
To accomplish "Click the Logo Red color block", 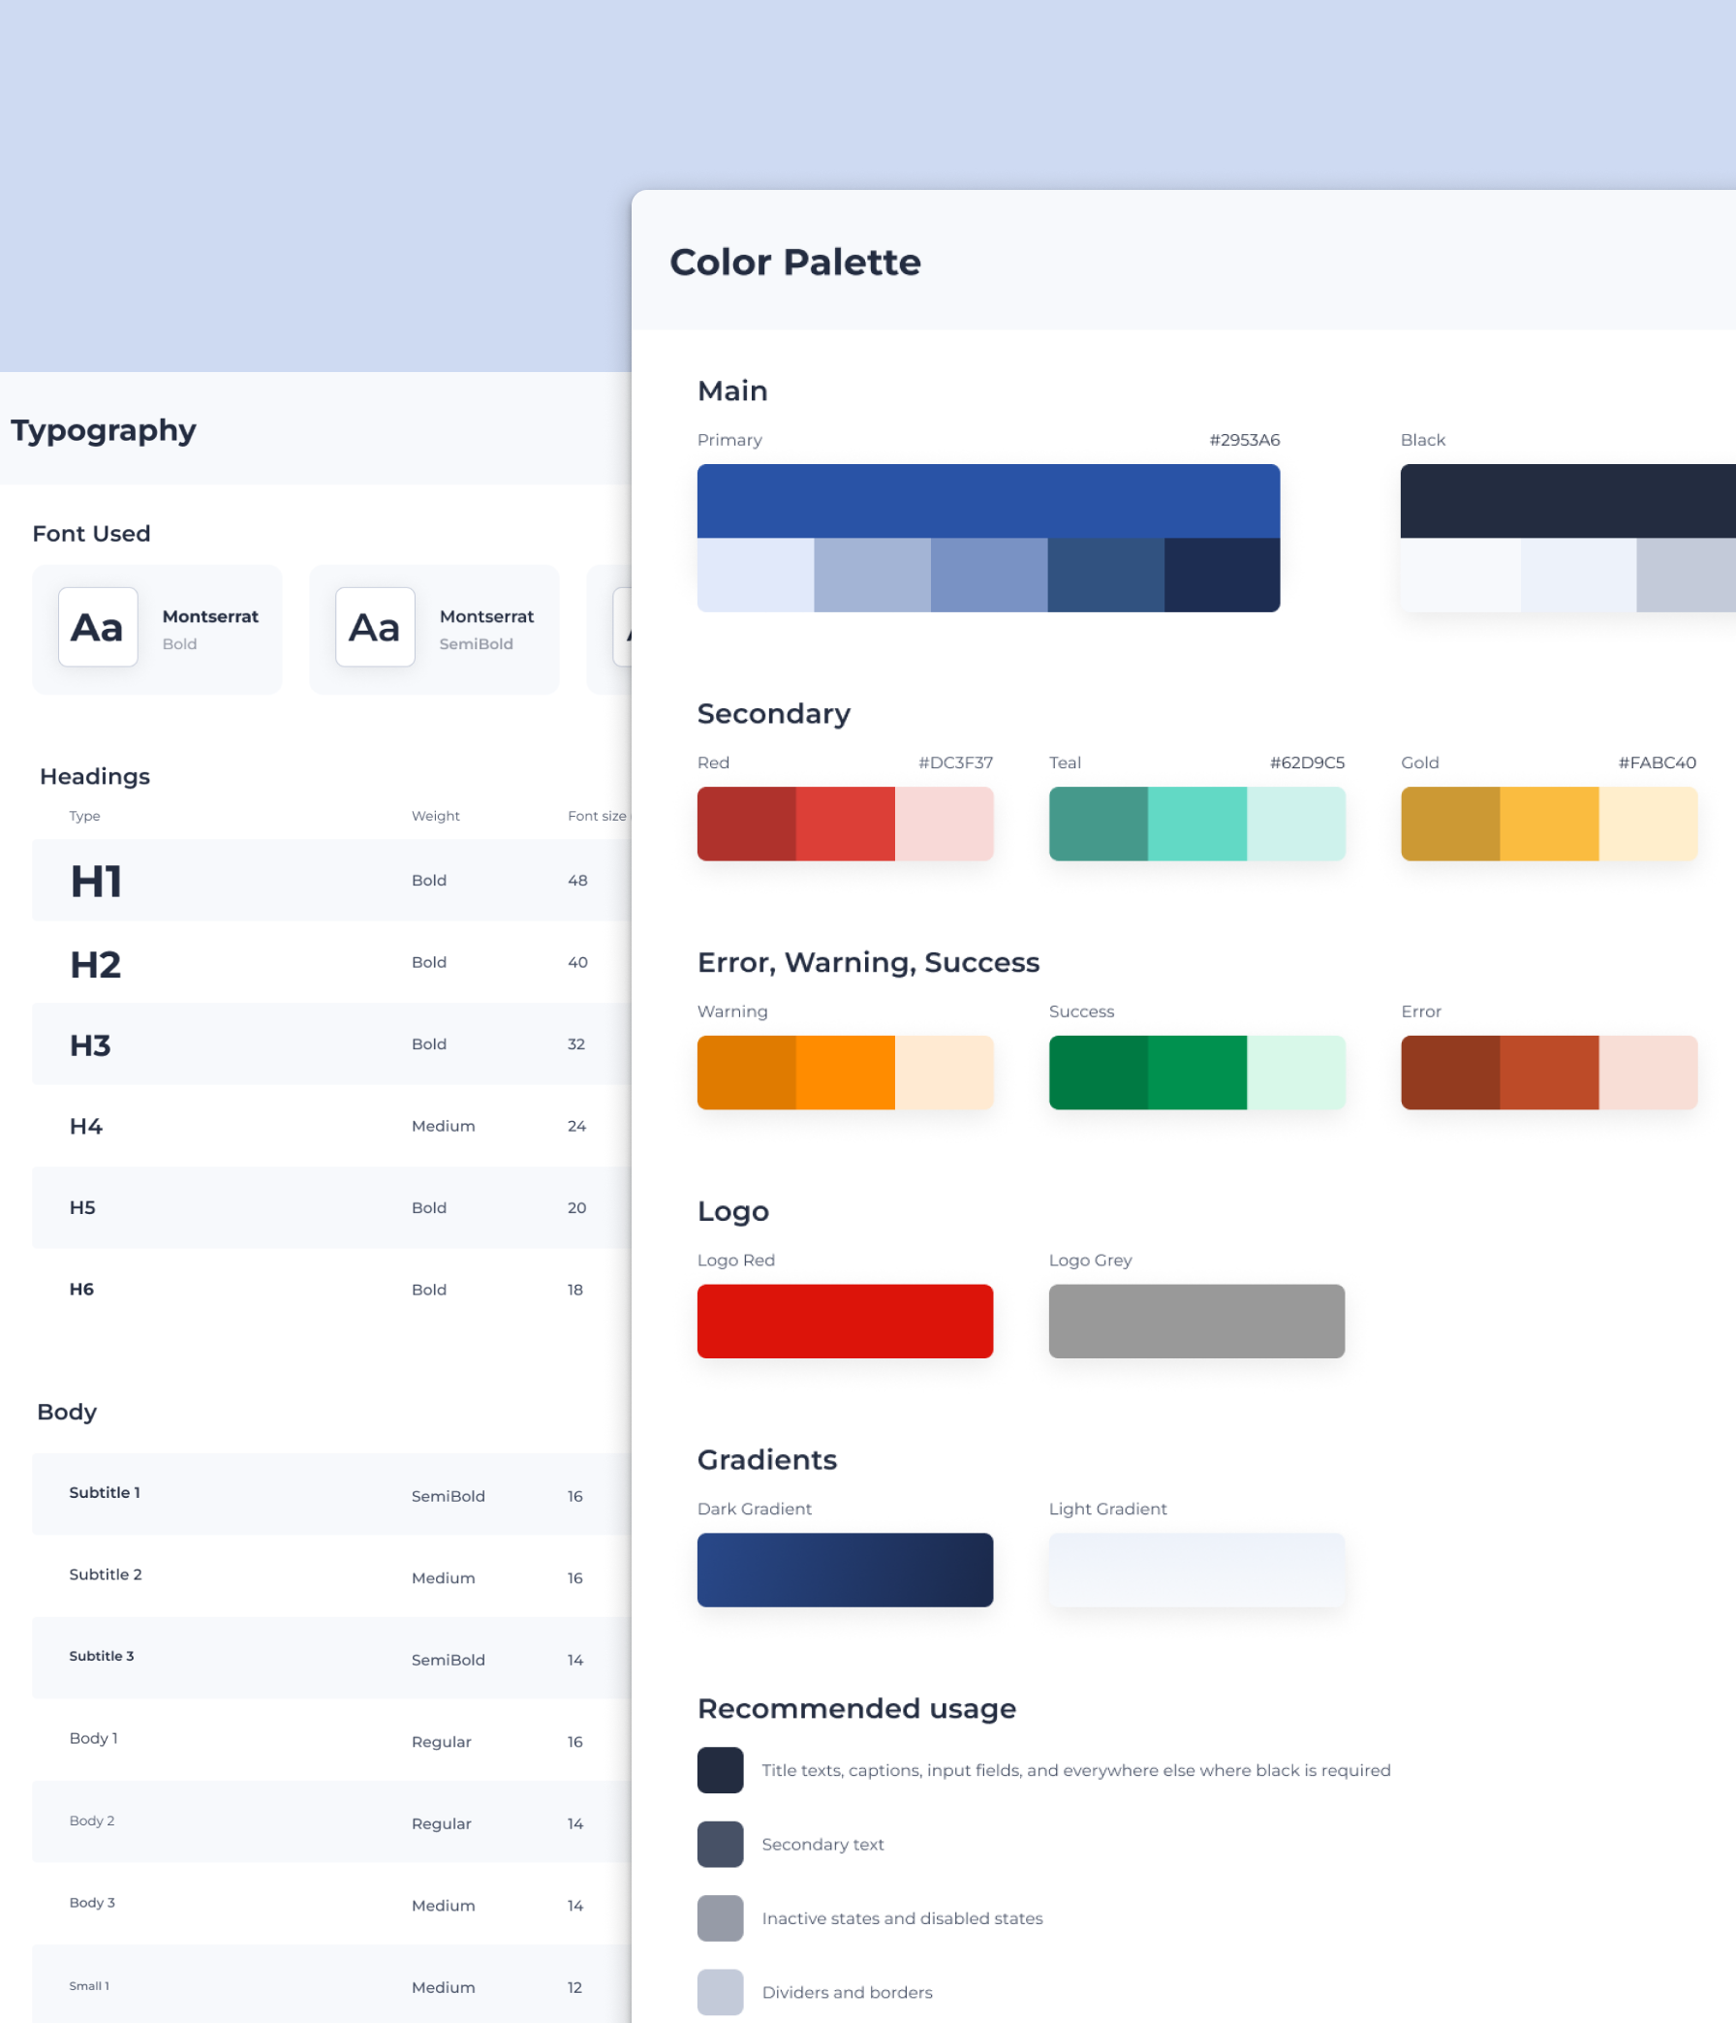I will (845, 1321).
